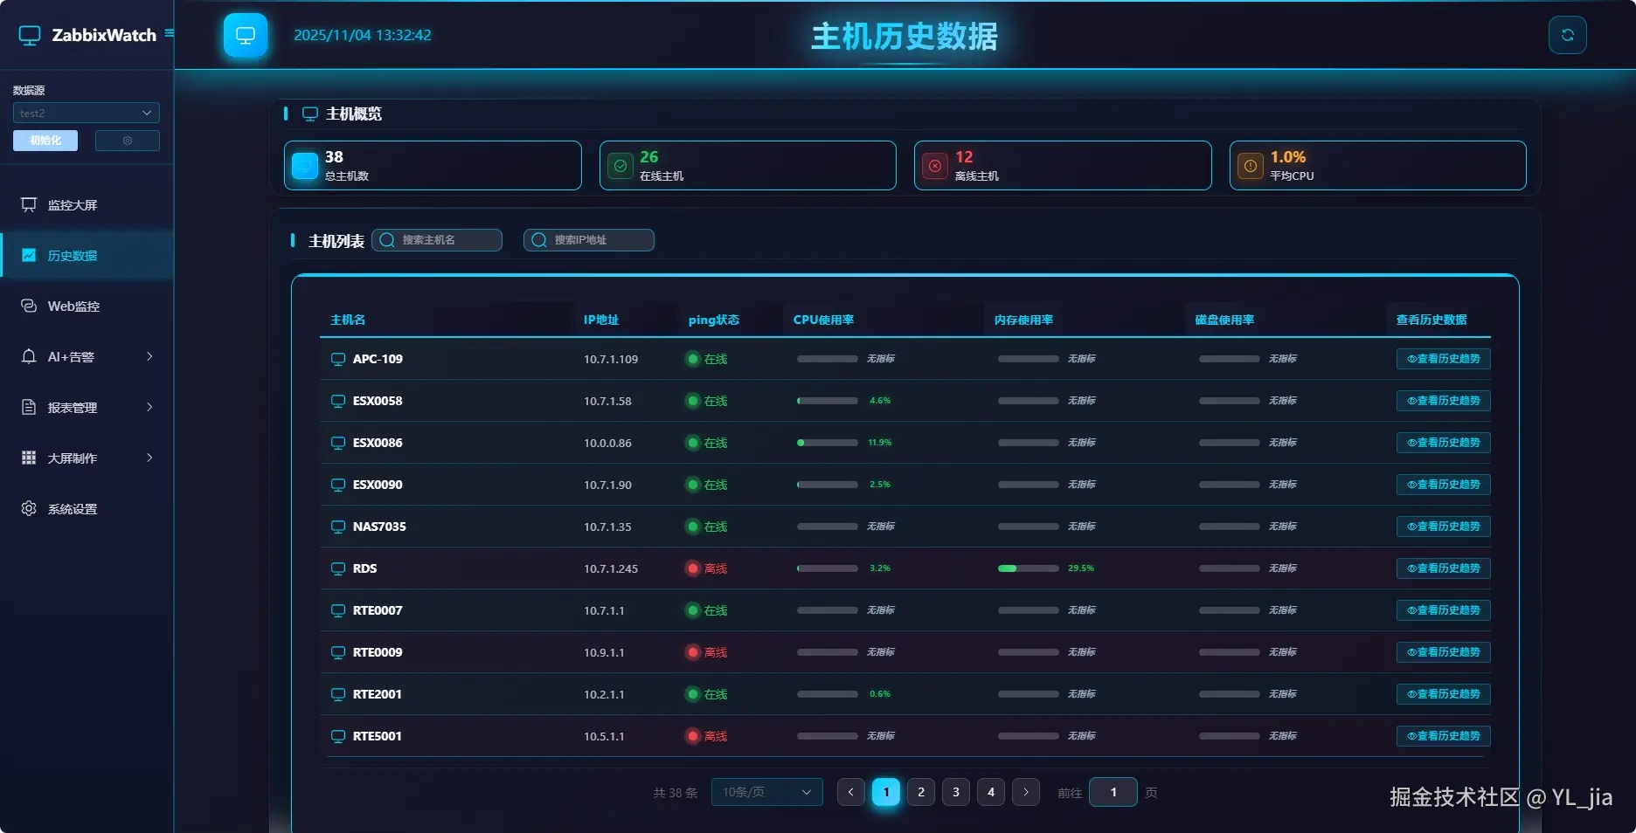This screenshot has width=1636, height=833.
Task: Click the ESX0086 CPU usage bar
Action: tap(828, 443)
